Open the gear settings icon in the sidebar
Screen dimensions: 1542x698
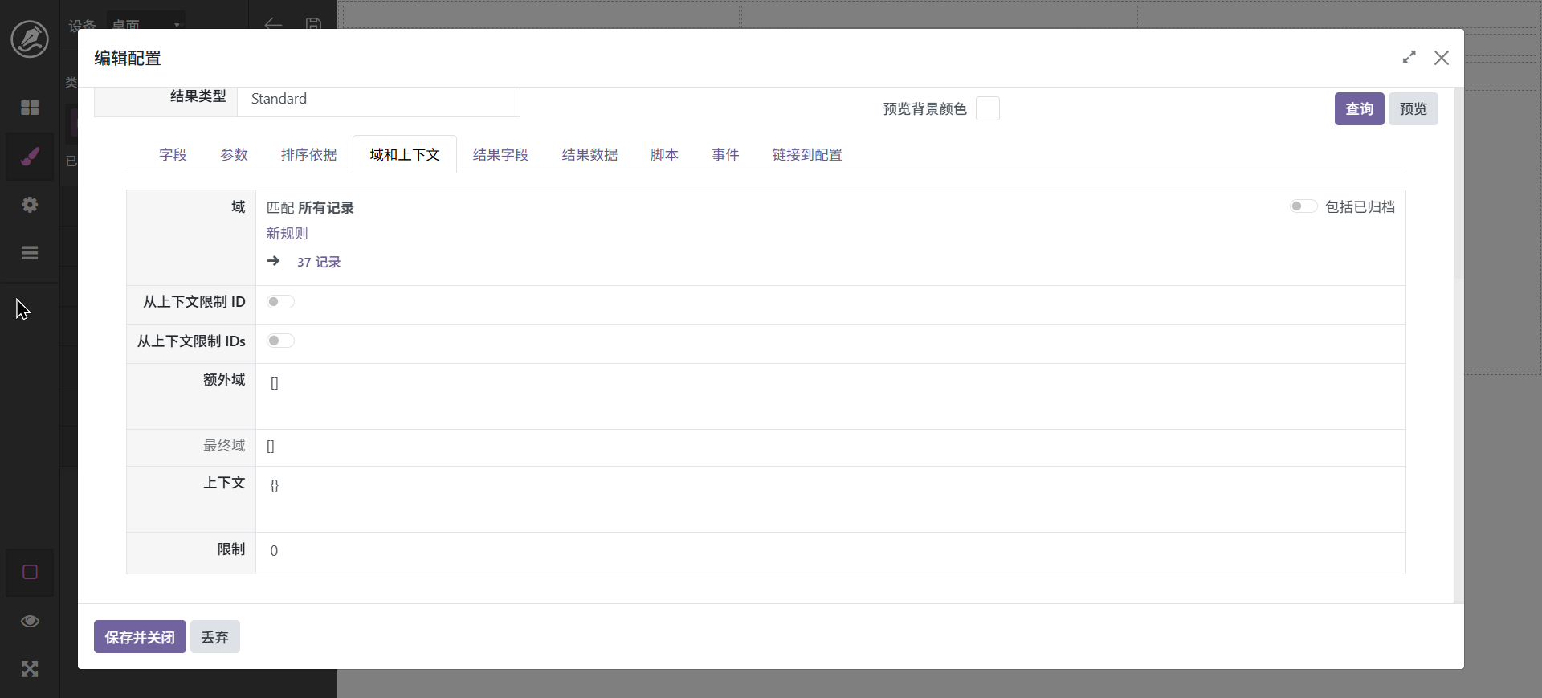(x=30, y=205)
